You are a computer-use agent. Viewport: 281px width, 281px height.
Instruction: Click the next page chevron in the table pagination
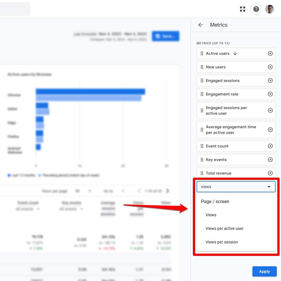pos(167,191)
